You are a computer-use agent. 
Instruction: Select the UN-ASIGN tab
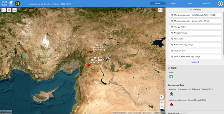pyautogui.click(x=206, y=3)
